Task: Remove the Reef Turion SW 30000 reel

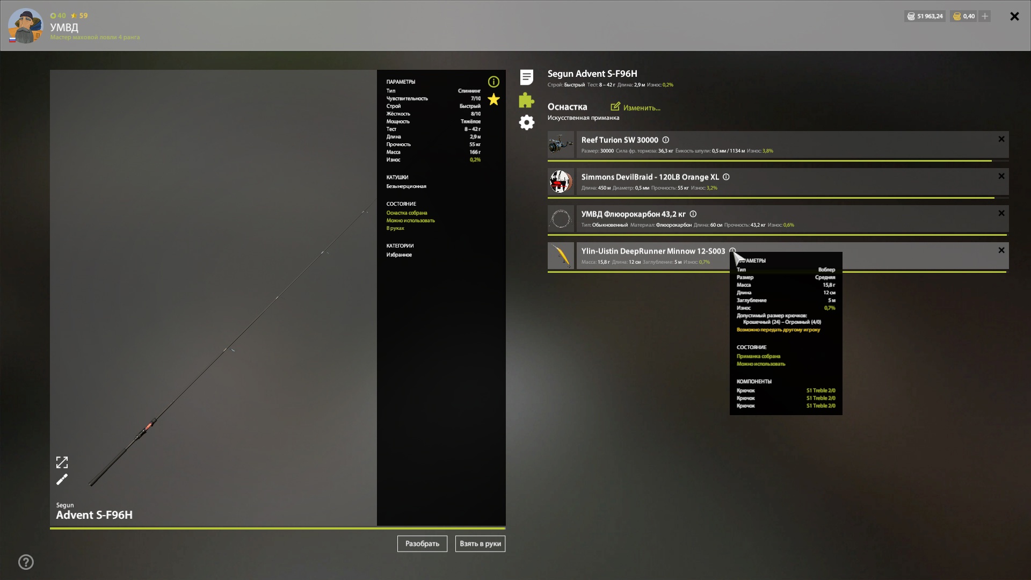Action: 1001,139
